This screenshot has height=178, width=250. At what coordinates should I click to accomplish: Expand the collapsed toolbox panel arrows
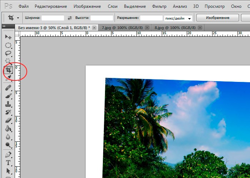click(x=4, y=27)
